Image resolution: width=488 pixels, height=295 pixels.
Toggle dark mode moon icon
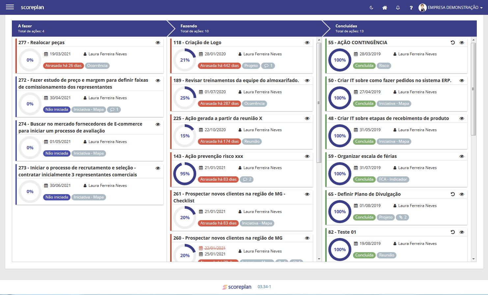(x=371, y=8)
